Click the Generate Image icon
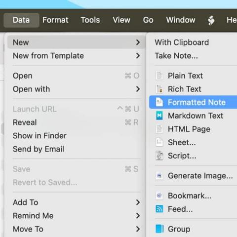Screen dimensions: 237x237 point(159,176)
